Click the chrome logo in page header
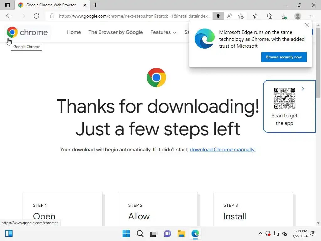The image size is (321, 241). [27, 32]
